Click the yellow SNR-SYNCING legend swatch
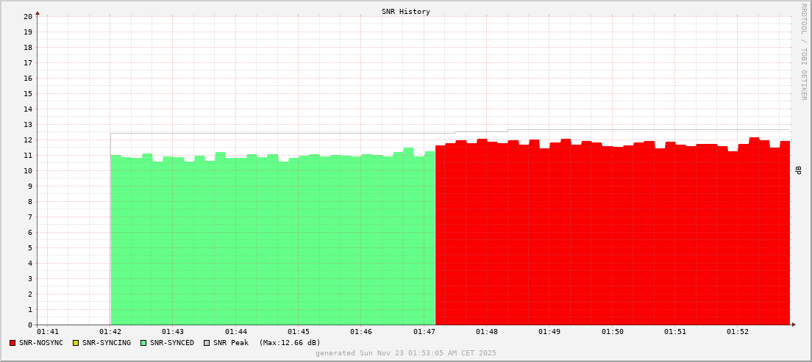 tap(76, 343)
